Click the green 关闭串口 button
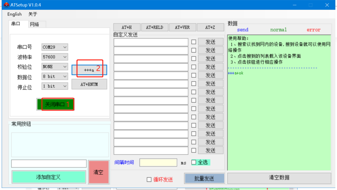The height and width of the screenshot is (190, 337). (55, 104)
